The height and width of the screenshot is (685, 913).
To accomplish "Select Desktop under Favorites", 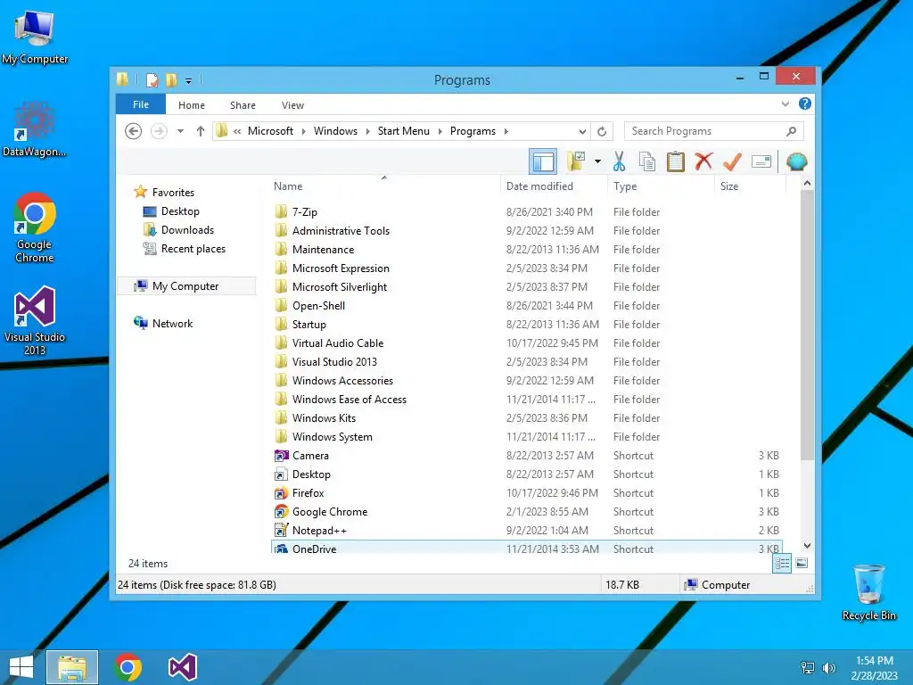I will [x=180, y=210].
